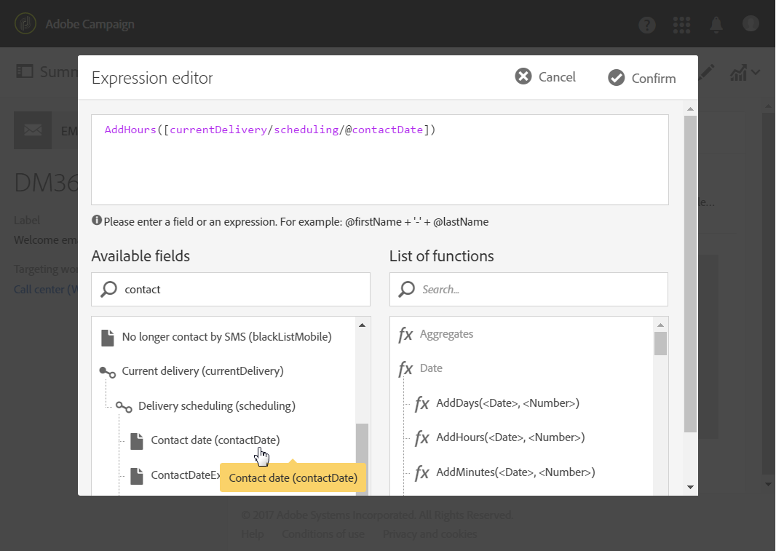The image size is (776, 551).
Task: Click the magnifier in the functions search
Action: tap(407, 289)
